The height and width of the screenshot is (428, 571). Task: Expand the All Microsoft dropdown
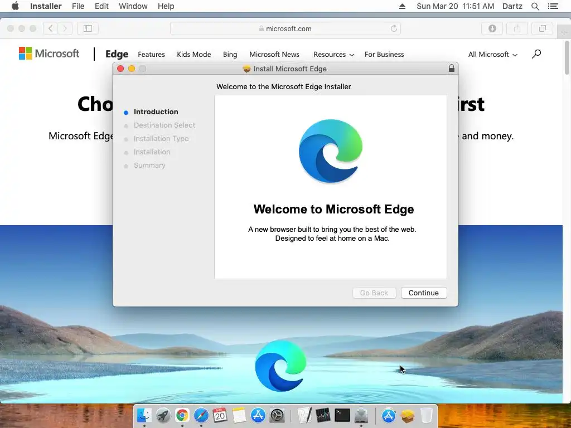coord(493,54)
